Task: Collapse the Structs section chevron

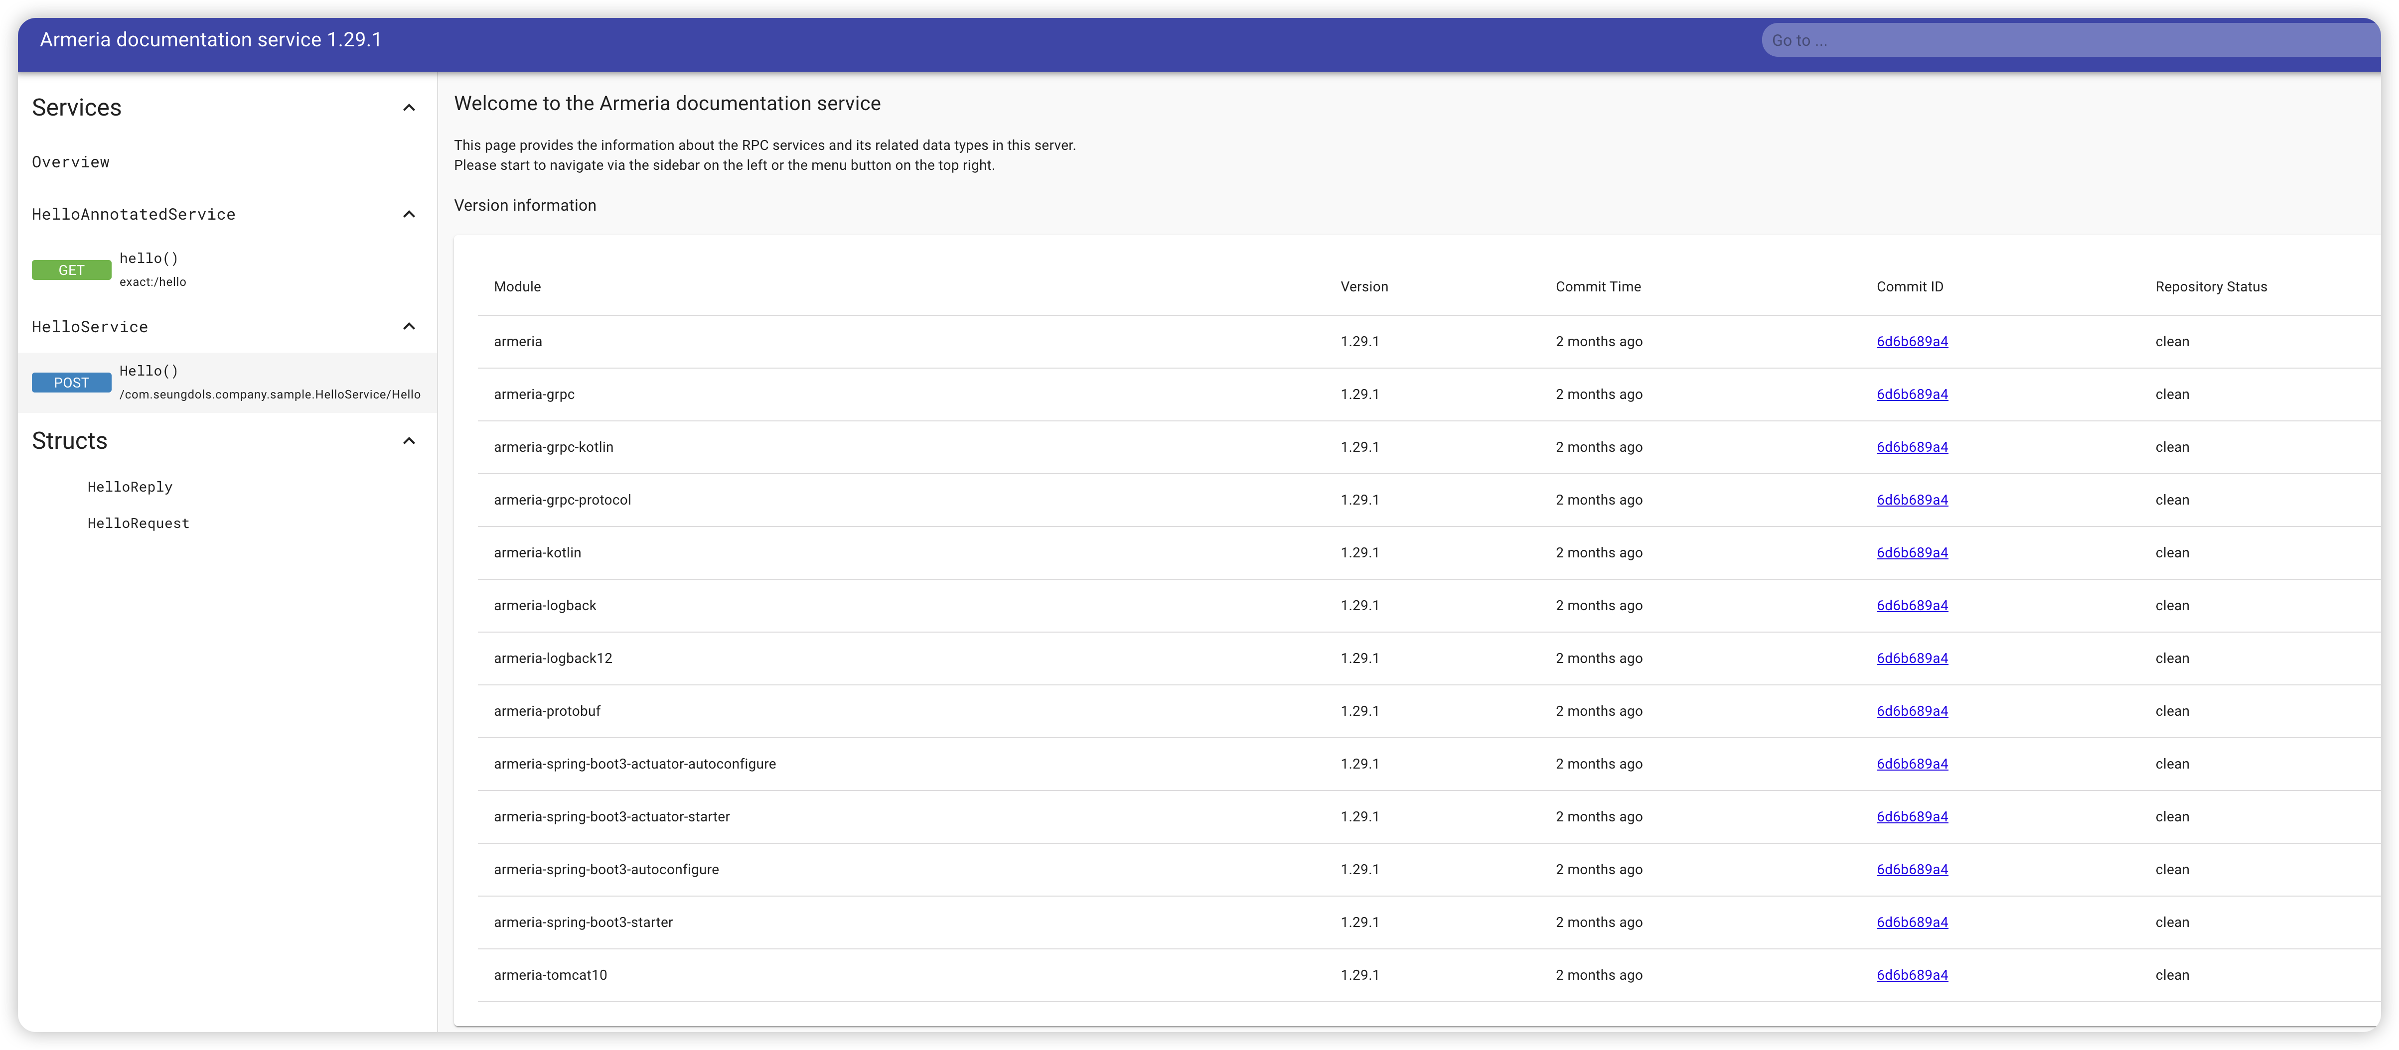Action: (x=409, y=441)
